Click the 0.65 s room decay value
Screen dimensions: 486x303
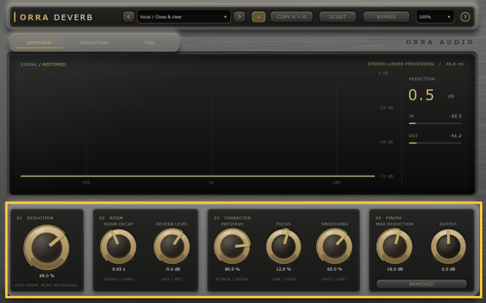coord(119,269)
